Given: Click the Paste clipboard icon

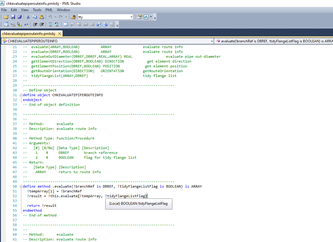Looking at the screenshot, I should (x=42, y=17).
